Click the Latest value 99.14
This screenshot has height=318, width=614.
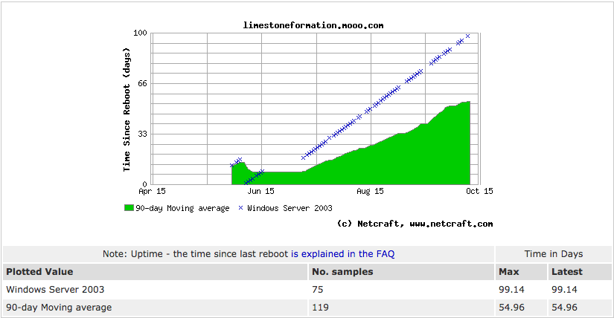[564, 290]
